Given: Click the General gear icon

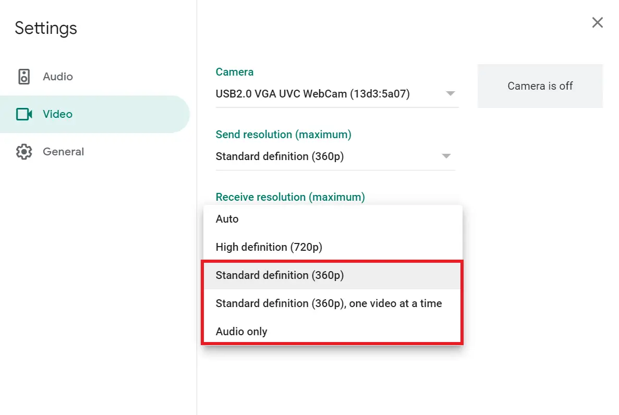Looking at the screenshot, I should (24, 152).
